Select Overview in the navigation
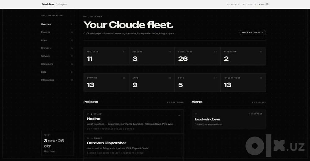310x161 pixels. coord(46,24)
